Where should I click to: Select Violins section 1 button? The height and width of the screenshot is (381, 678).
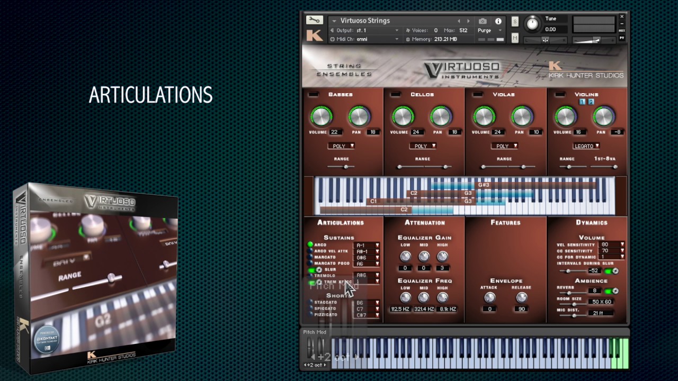pyautogui.click(x=582, y=102)
